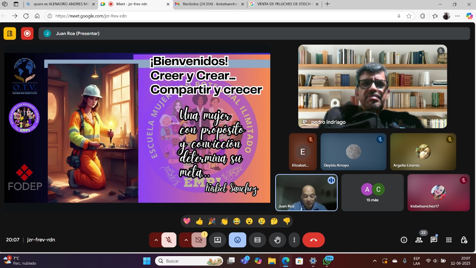The width and height of the screenshot is (476, 268).
Task: Open the meeting chat panel
Action: pyautogui.click(x=434, y=240)
